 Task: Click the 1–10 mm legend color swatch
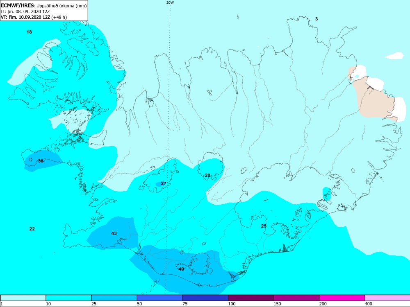(23, 298)
